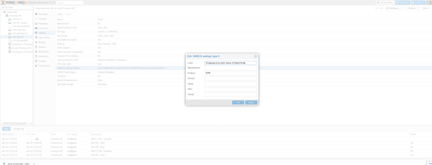The image size is (432, 165).
Task: Sort tasks by Start Time column
Action: coord(13,134)
